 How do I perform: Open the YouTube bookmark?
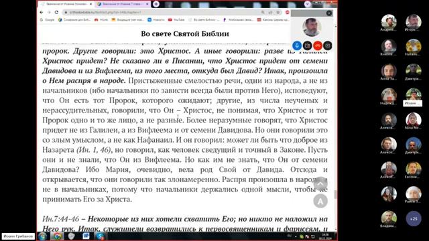[x=176, y=20]
